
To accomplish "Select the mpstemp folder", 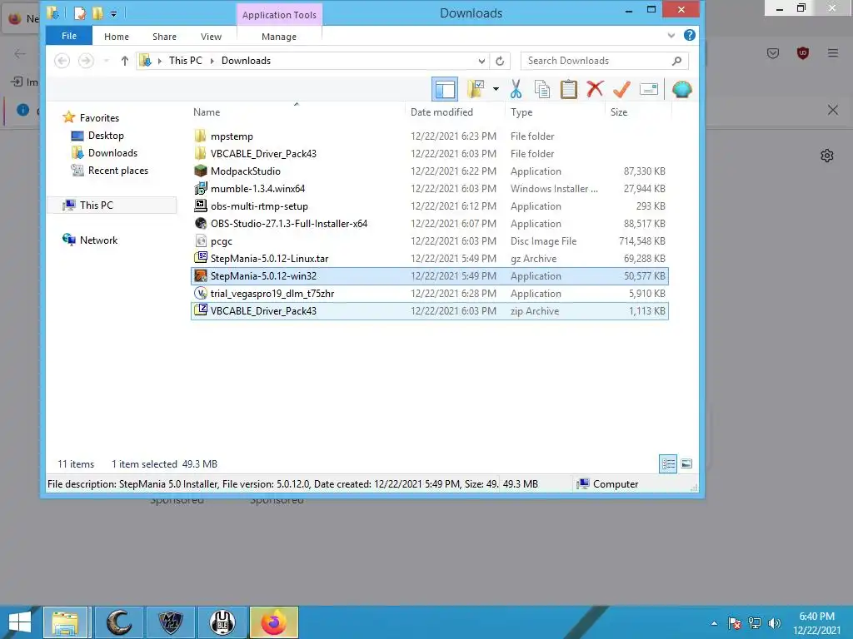I will click(x=430, y=136).
